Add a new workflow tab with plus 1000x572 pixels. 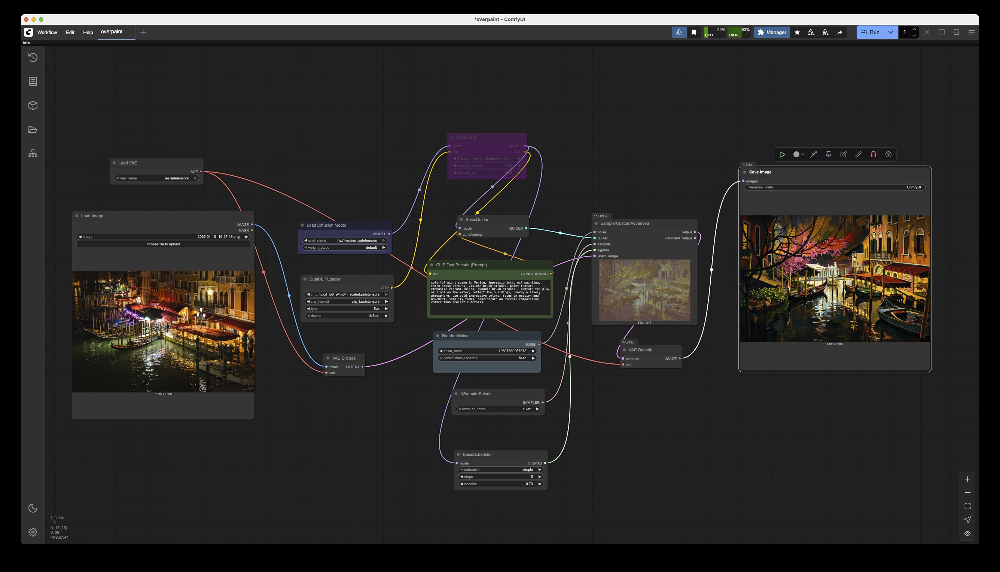(x=143, y=32)
